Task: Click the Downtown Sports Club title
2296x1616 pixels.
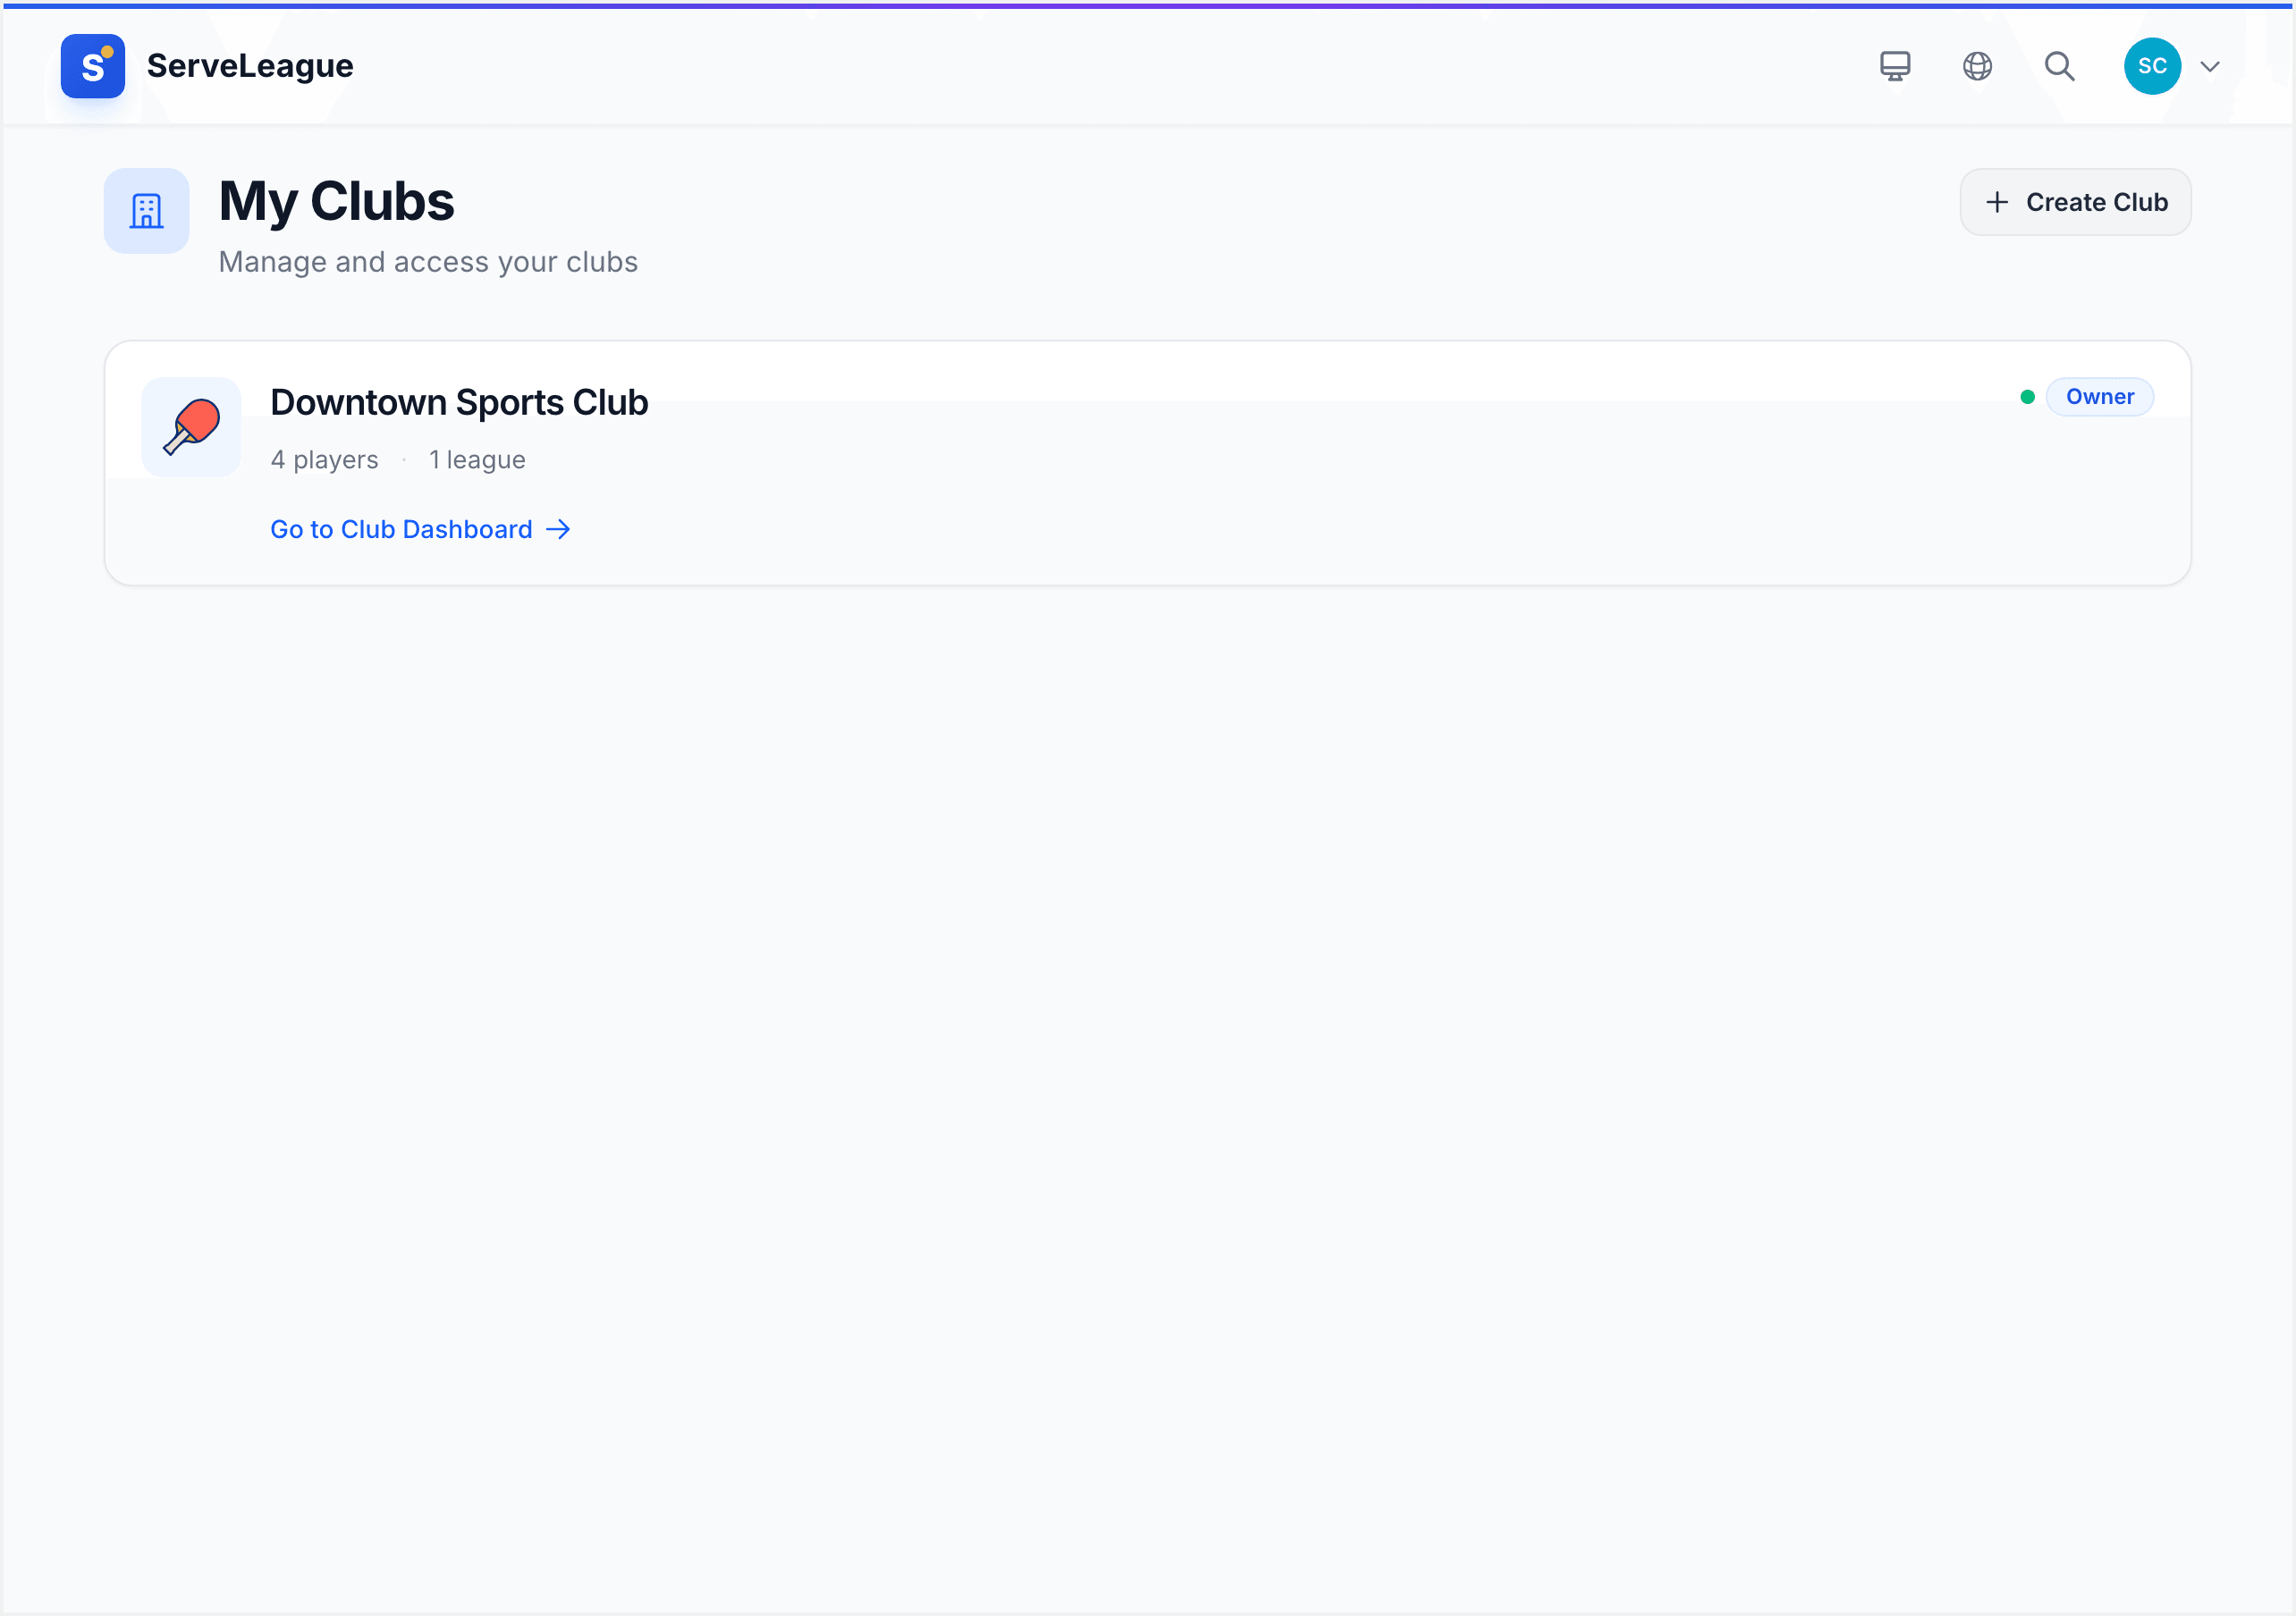Action: coord(459,402)
